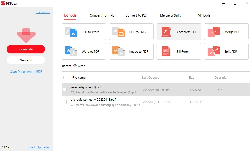
Task: Click the Image to PDF tool icon
Action: coord(119,51)
